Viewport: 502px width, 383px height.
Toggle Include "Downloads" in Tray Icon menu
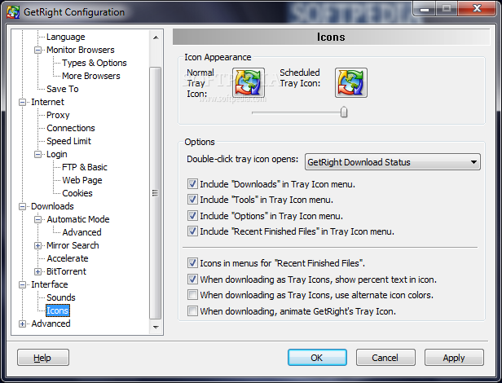point(192,184)
